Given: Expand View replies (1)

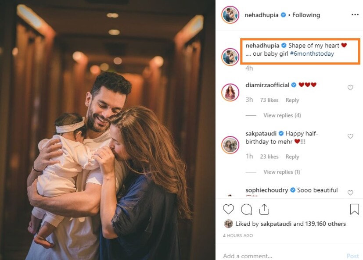Looking at the screenshot, I should coord(281,172).
